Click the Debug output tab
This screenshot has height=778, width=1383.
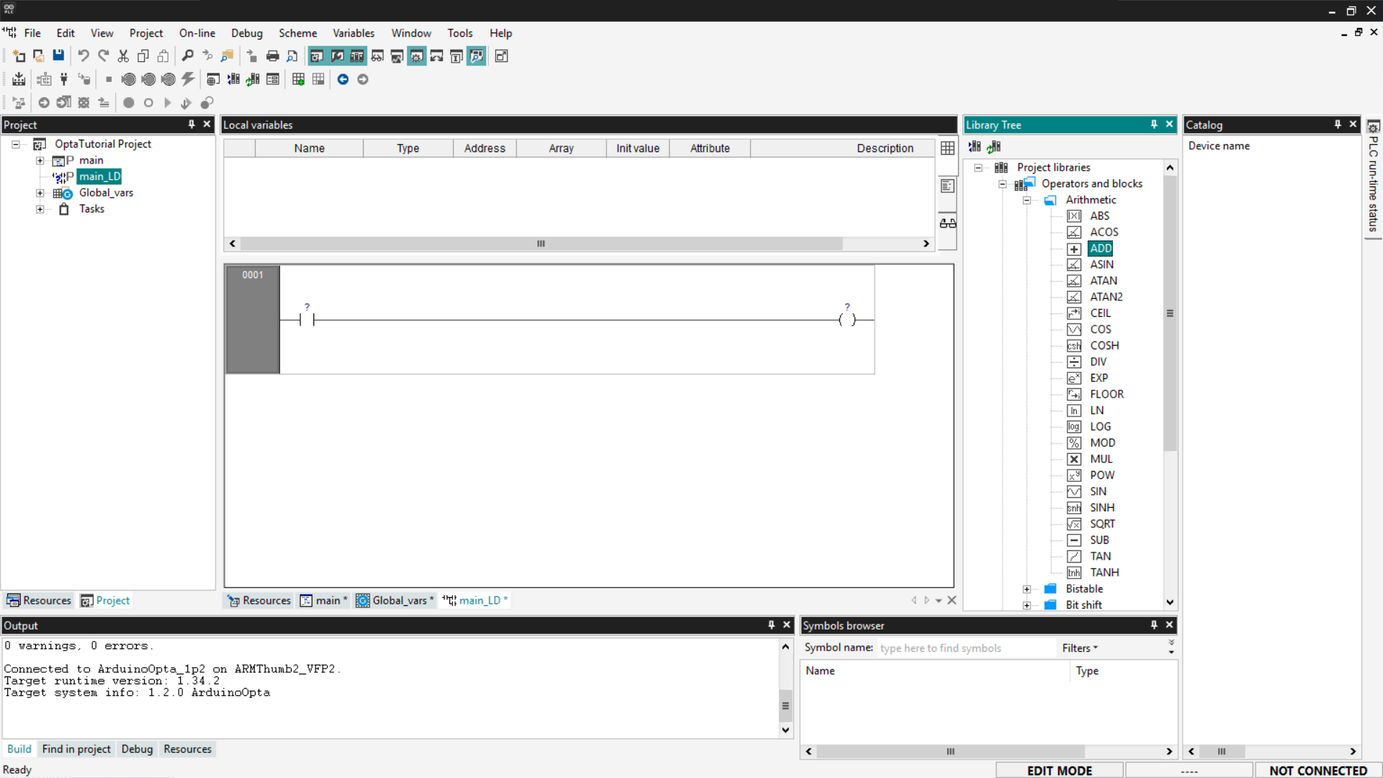(137, 749)
